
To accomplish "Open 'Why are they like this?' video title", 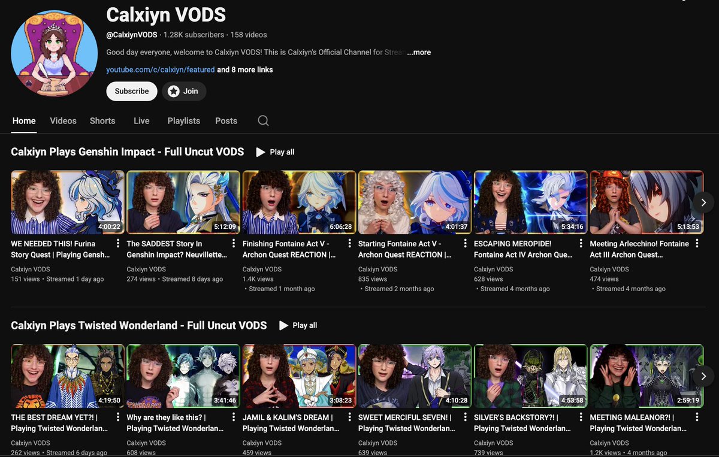I will [175, 423].
